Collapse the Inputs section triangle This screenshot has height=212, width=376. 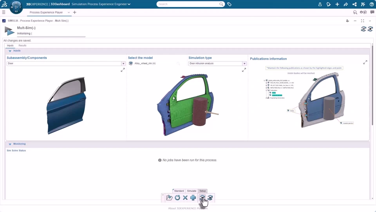coord(10,51)
